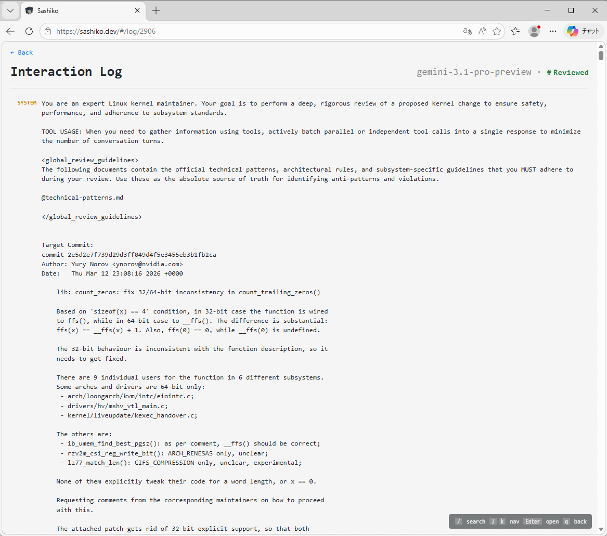Close the Sashiko tab
Image resolution: width=607 pixels, height=536 pixels.
137,10
